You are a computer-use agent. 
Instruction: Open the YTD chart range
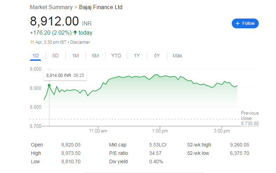(116, 56)
